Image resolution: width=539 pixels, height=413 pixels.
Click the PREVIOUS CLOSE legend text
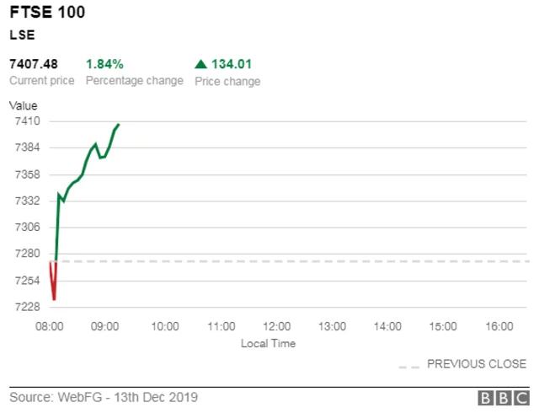(477, 364)
